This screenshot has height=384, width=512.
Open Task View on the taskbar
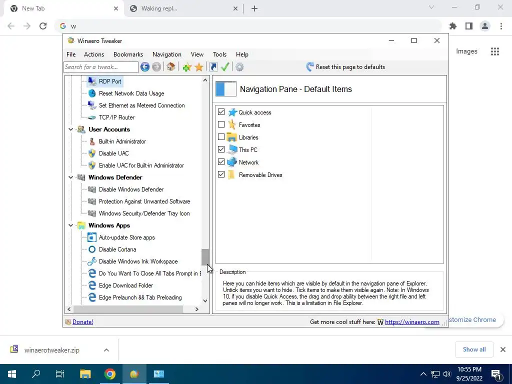point(60,374)
